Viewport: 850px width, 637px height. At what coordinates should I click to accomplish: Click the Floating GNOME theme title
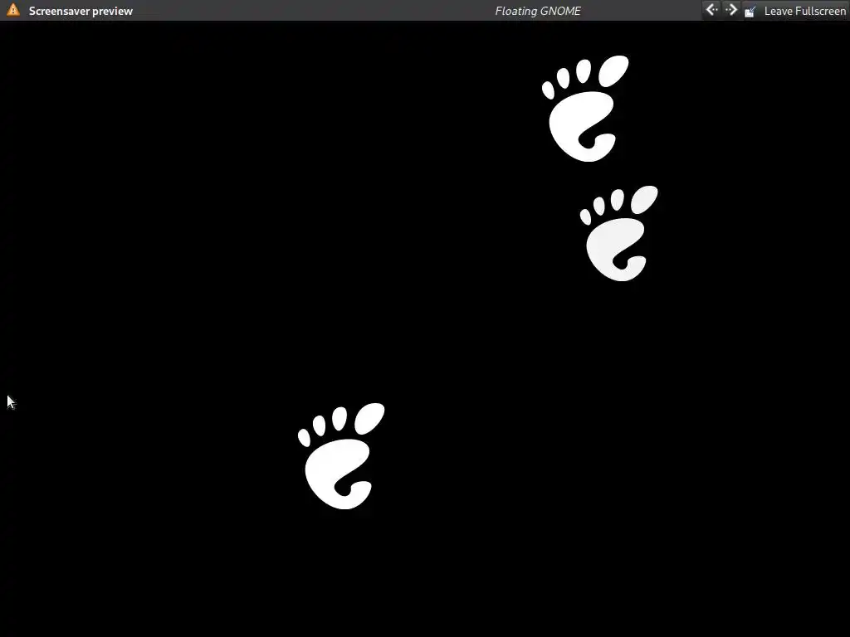pyautogui.click(x=538, y=11)
